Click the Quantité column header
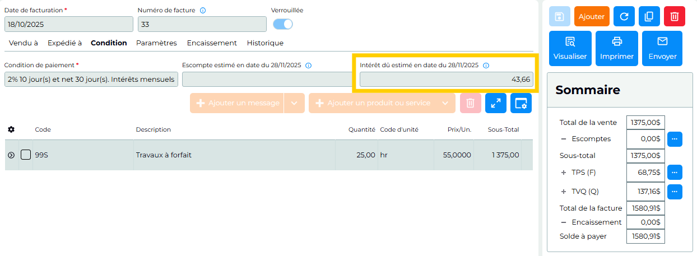Screen dimensions: 697x256 pyautogui.click(x=362, y=129)
